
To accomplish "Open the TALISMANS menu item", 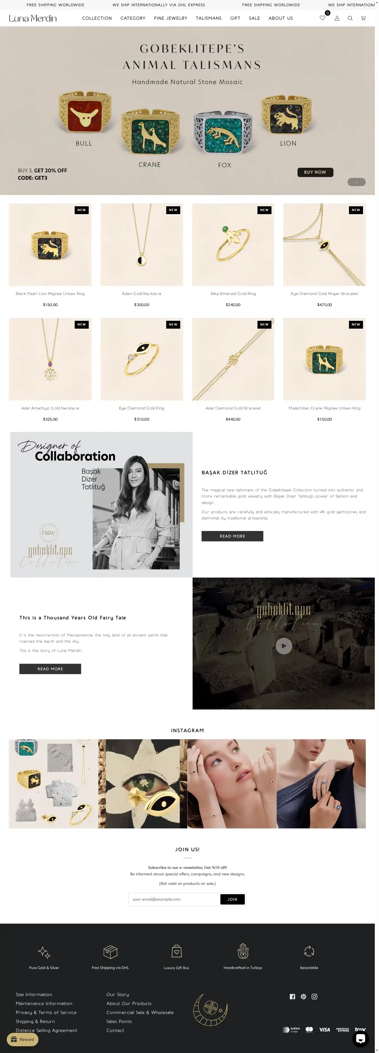I will (x=209, y=18).
